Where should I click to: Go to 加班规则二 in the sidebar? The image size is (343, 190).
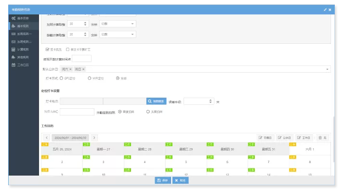tap(24, 42)
